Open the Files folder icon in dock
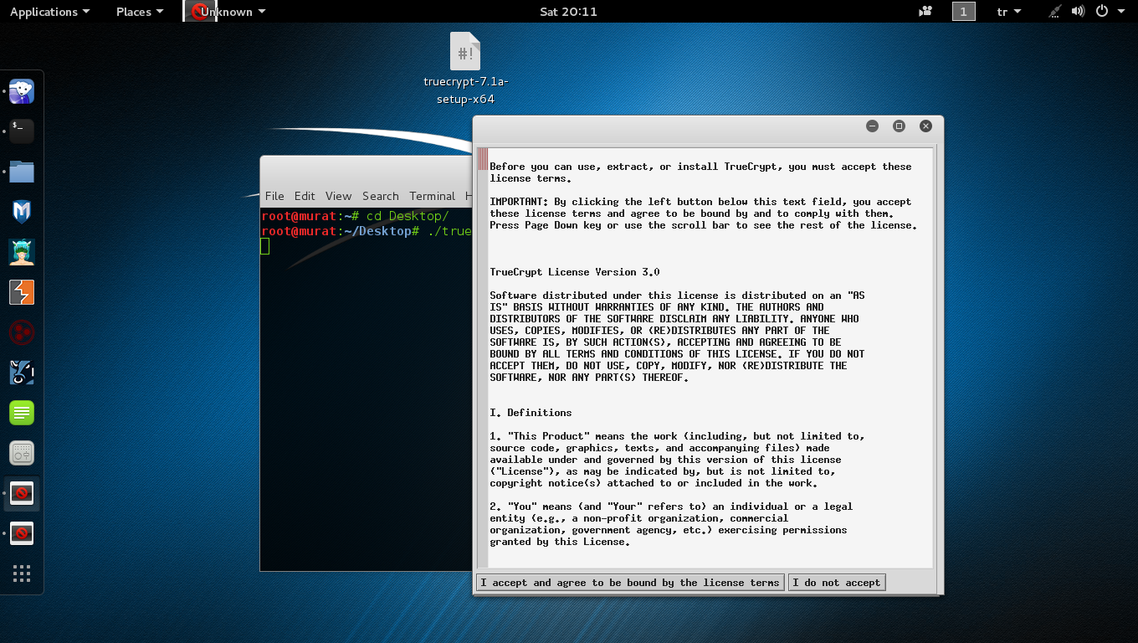 pos(22,172)
